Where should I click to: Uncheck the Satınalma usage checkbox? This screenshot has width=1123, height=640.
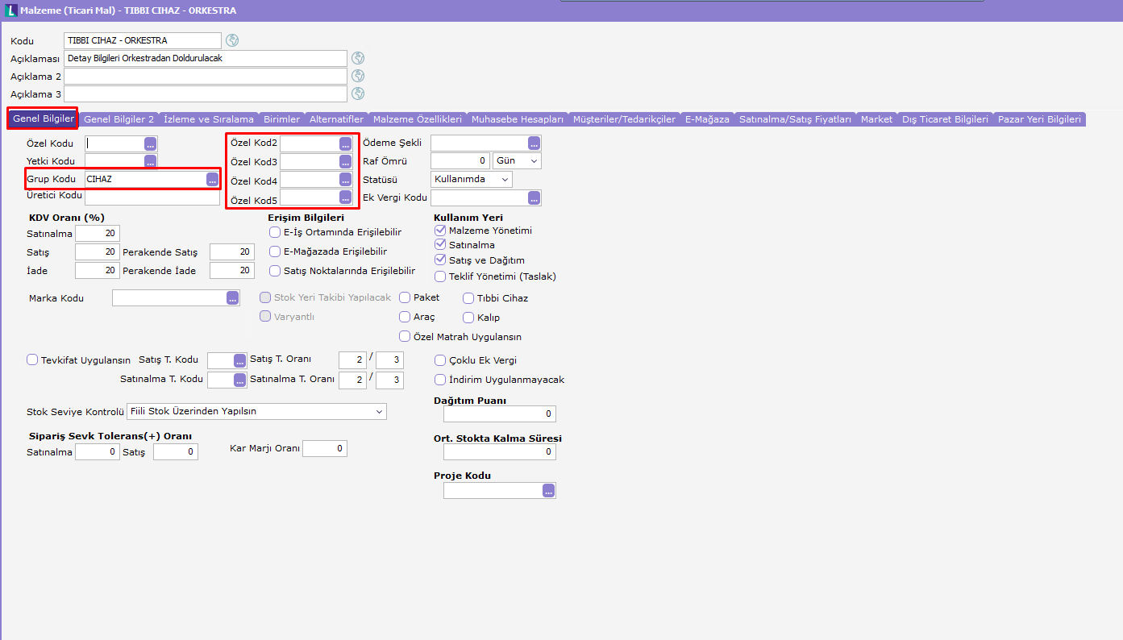tap(440, 245)
